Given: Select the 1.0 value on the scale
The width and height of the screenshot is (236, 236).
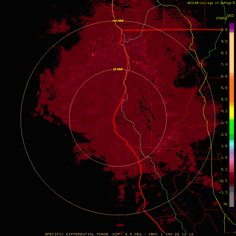Looking at the screenshot, I should coord(224,158).
